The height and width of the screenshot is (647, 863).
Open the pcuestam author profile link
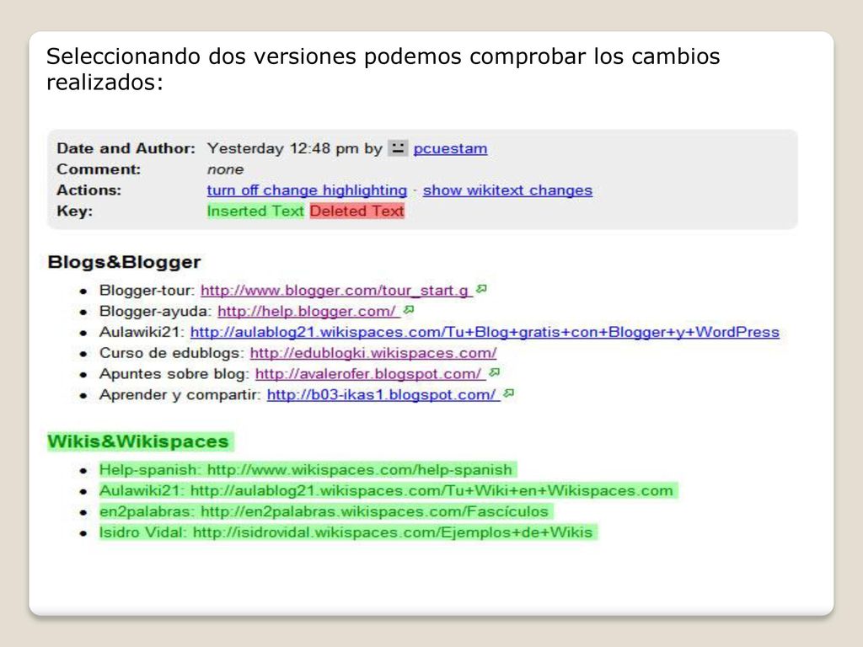pyautogui.click(x=450, y=148)
